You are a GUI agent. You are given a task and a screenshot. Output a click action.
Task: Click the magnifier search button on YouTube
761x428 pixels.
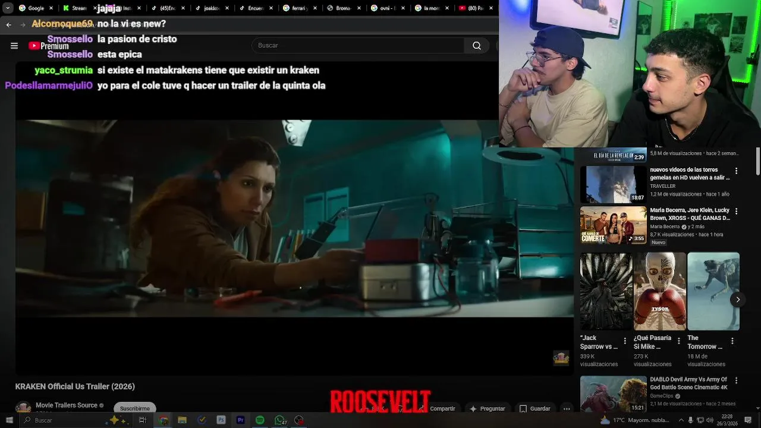click(477, 46)
